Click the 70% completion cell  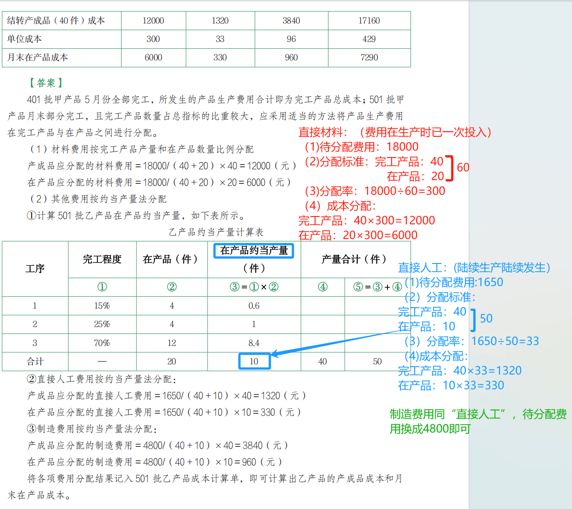point(102,343)
